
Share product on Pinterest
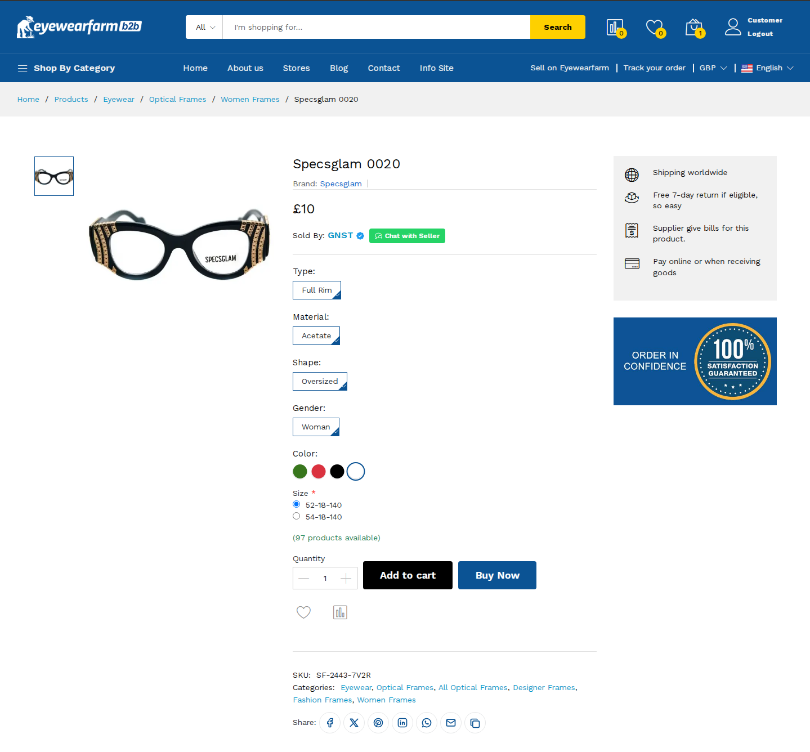(378, 723)
